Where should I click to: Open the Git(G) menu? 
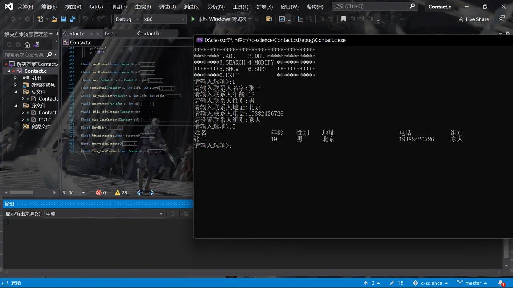click(x=96, y=7)
